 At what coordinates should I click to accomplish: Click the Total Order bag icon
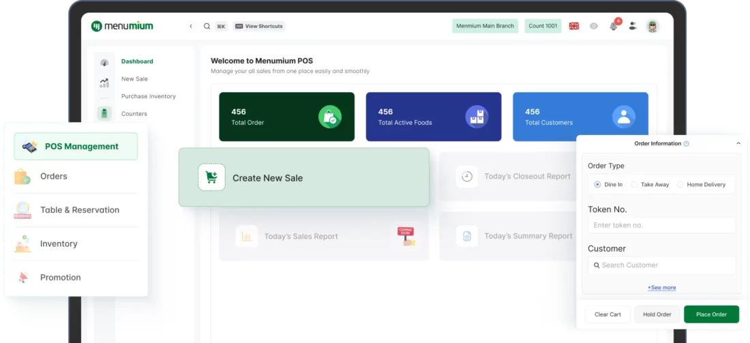330,117
